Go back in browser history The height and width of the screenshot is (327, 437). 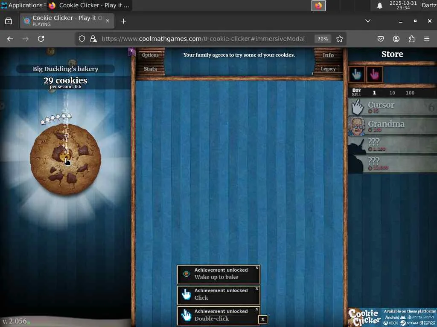pos(10,39)
